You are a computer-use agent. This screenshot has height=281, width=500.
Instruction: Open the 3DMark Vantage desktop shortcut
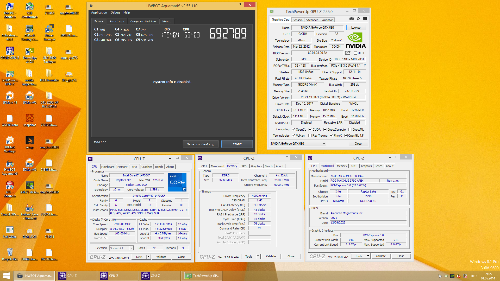click(x=10, y=145)
